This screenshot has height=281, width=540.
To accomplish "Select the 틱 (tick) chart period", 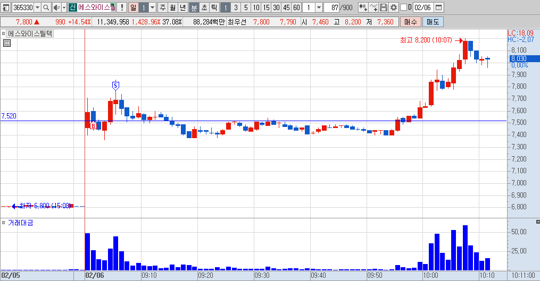I will coord(214,7).
